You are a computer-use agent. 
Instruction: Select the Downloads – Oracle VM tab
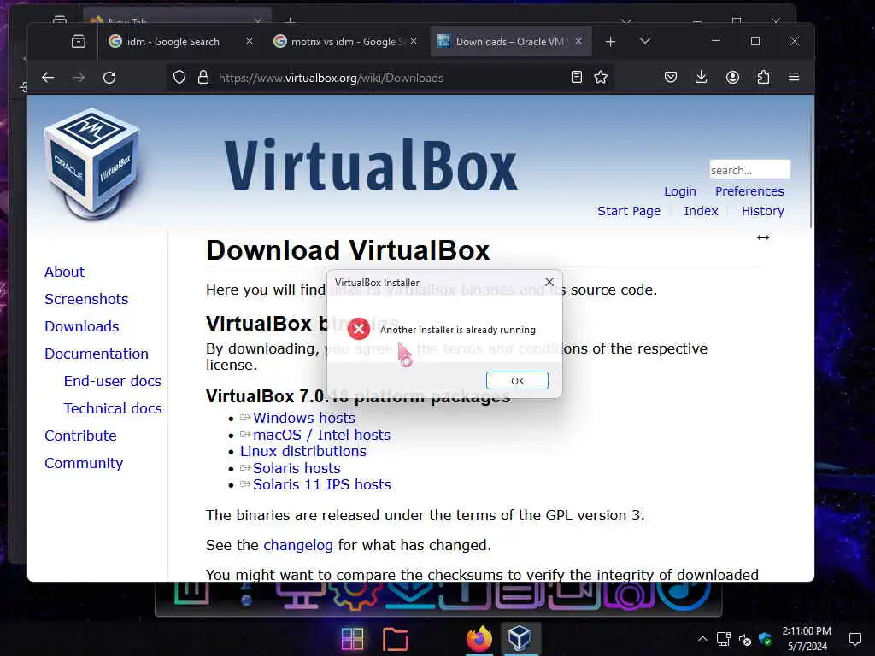[509, 42]
